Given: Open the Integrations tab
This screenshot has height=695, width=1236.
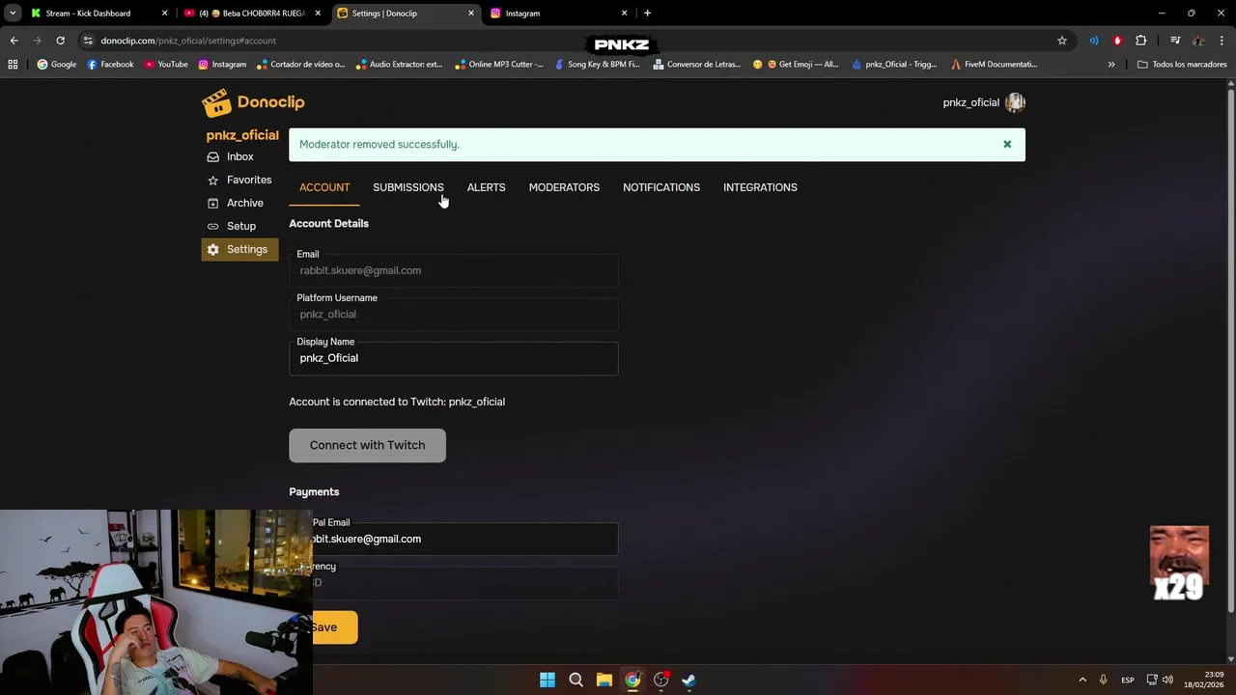Looking at the screenshot, I should pyautogui.click(x=760, y=187).
